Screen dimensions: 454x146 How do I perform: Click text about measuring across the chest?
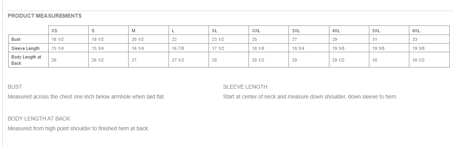86,97
